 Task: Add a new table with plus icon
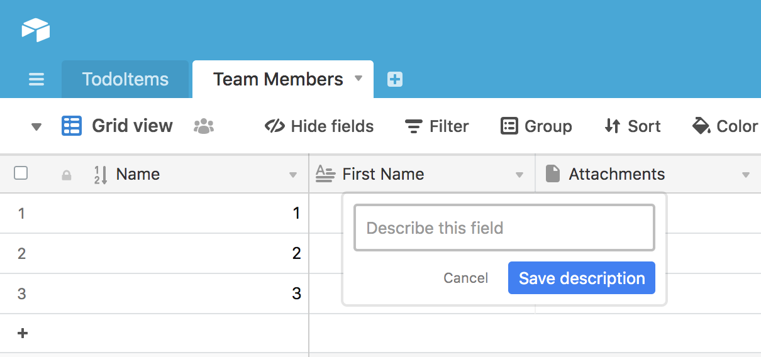click(395, 79)
